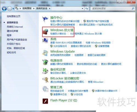
Task: Open 控制面板主页 in sidebar
Action: (14, 16)
